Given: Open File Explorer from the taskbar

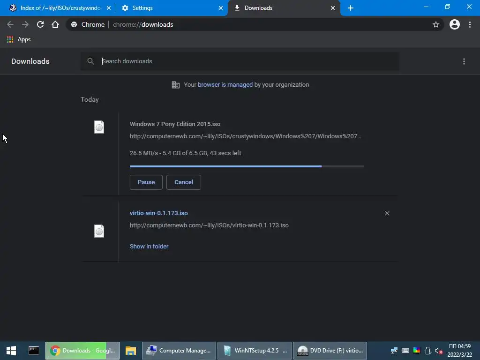Looking at the screenshot, I should pos(131,351).
